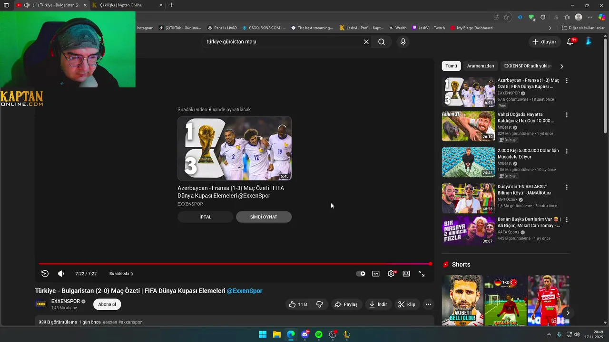Open Copilot sidebar icon

point(602,17)
